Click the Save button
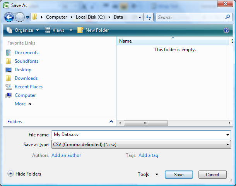The height and width of the screenshot is (186, 236). (x=179, y=174)
